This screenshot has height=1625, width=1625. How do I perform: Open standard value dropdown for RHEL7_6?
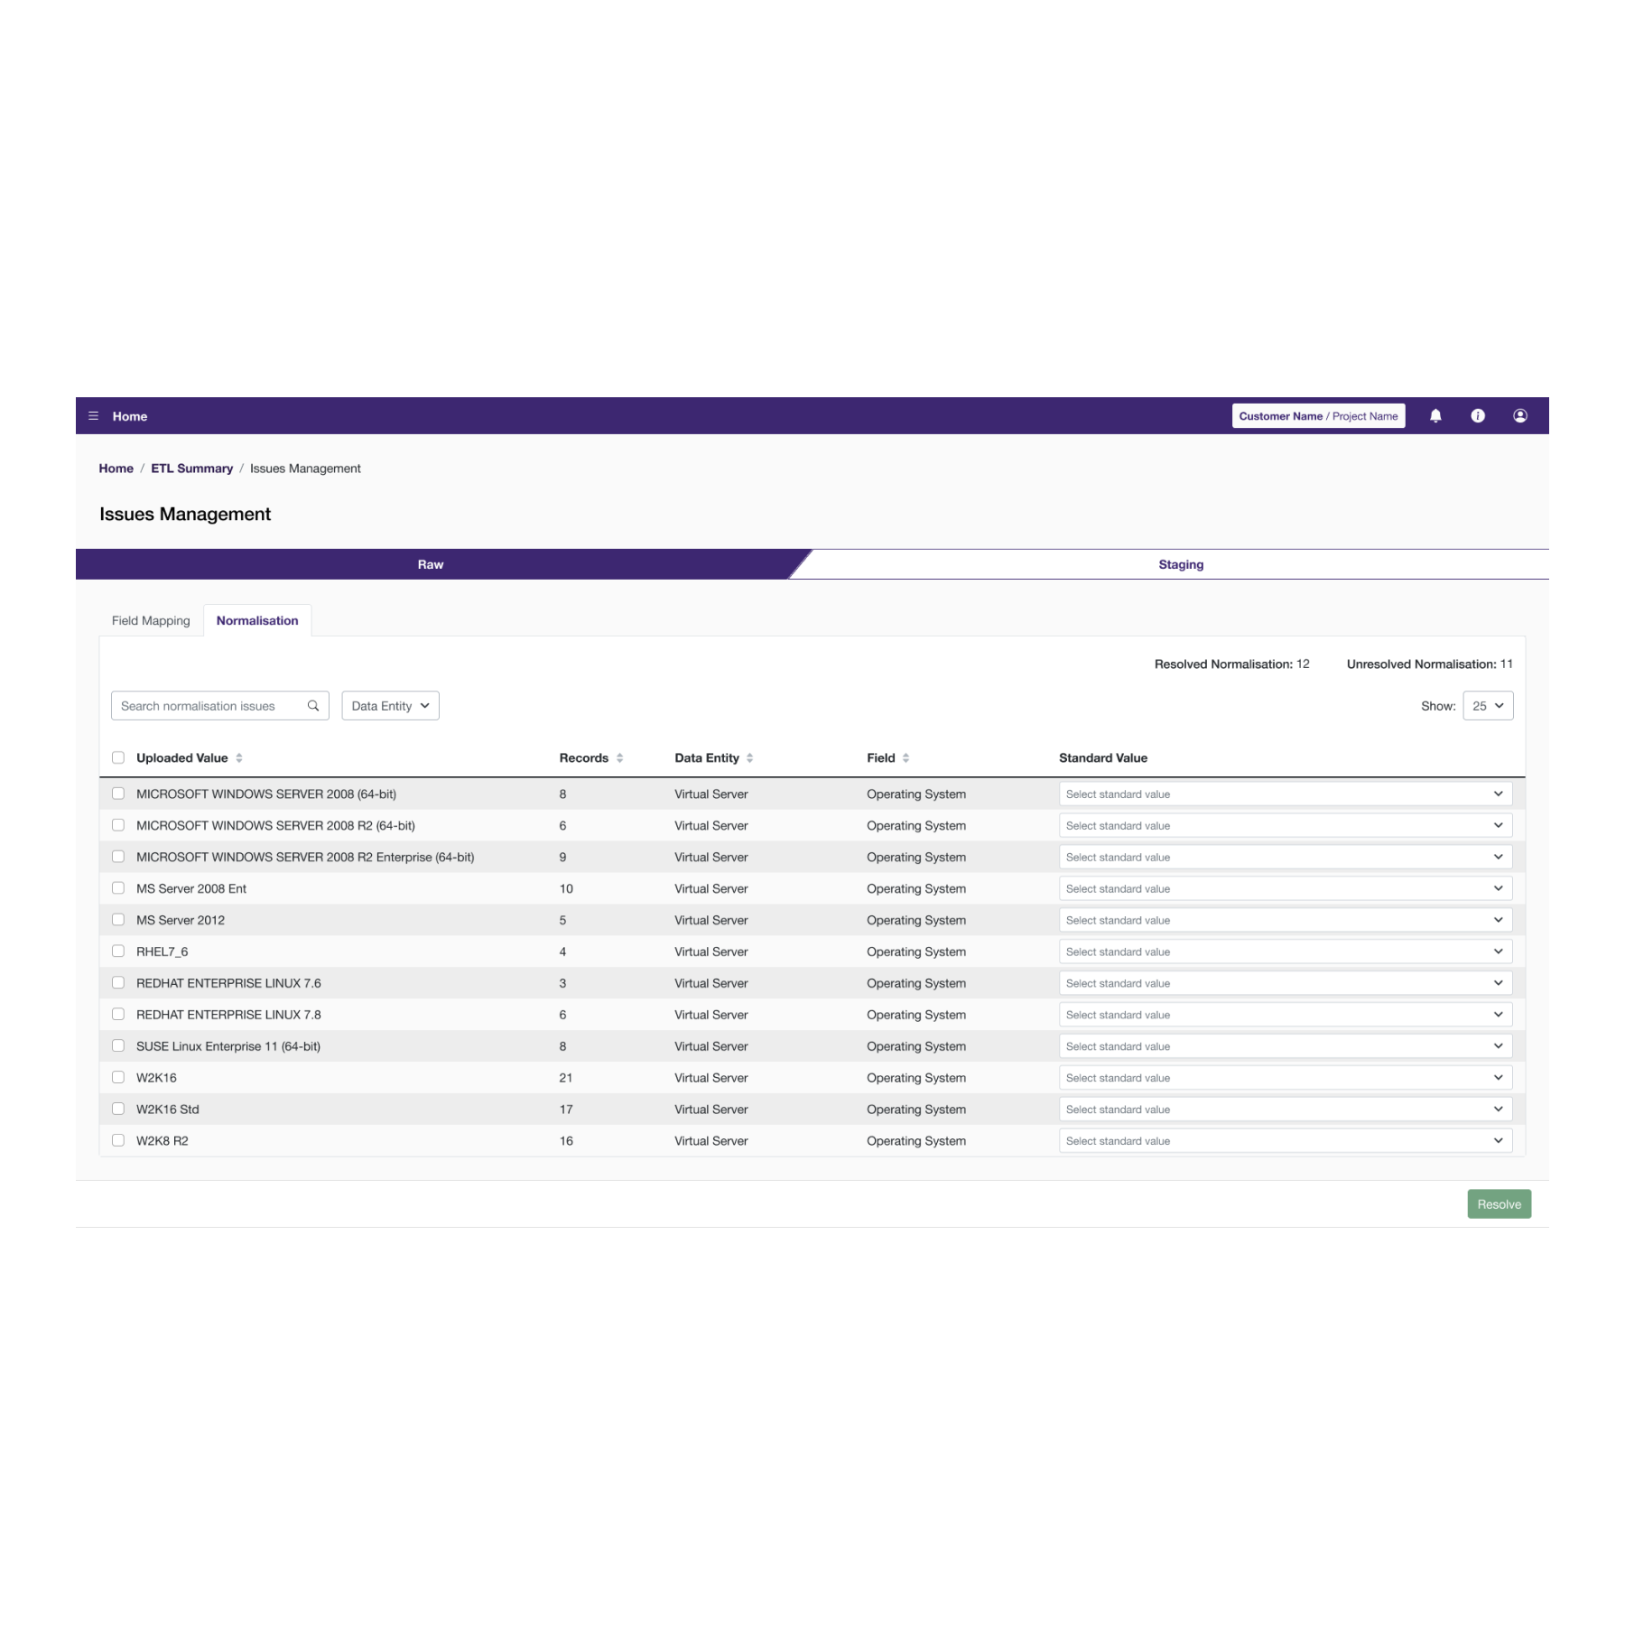1285,952
